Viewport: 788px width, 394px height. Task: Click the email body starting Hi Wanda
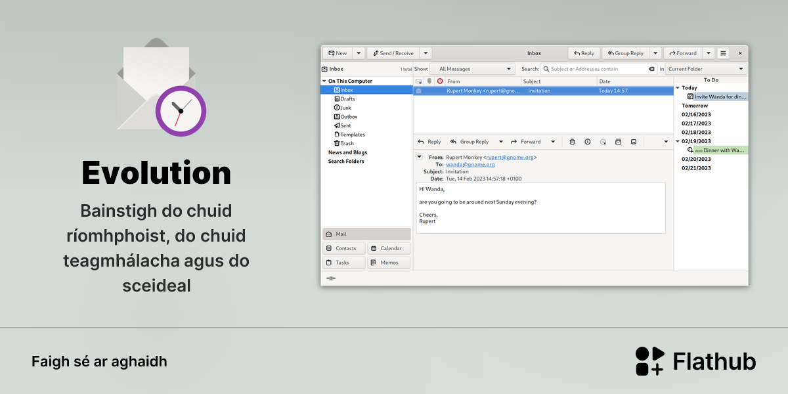point(540,208)
